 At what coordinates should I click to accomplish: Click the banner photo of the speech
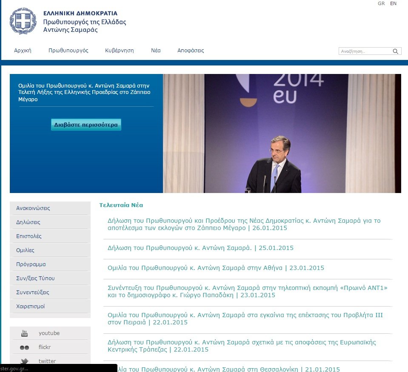(x=282, y=133)
